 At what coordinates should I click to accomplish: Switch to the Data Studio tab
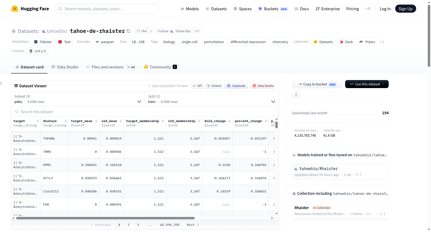click(65, 67)
